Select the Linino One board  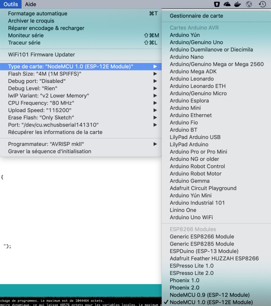[x=216, y=210]
